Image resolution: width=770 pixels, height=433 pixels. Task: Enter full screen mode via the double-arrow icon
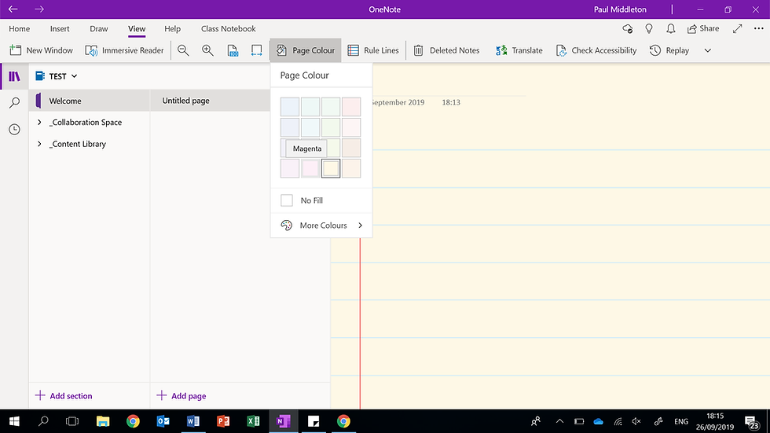737,28
